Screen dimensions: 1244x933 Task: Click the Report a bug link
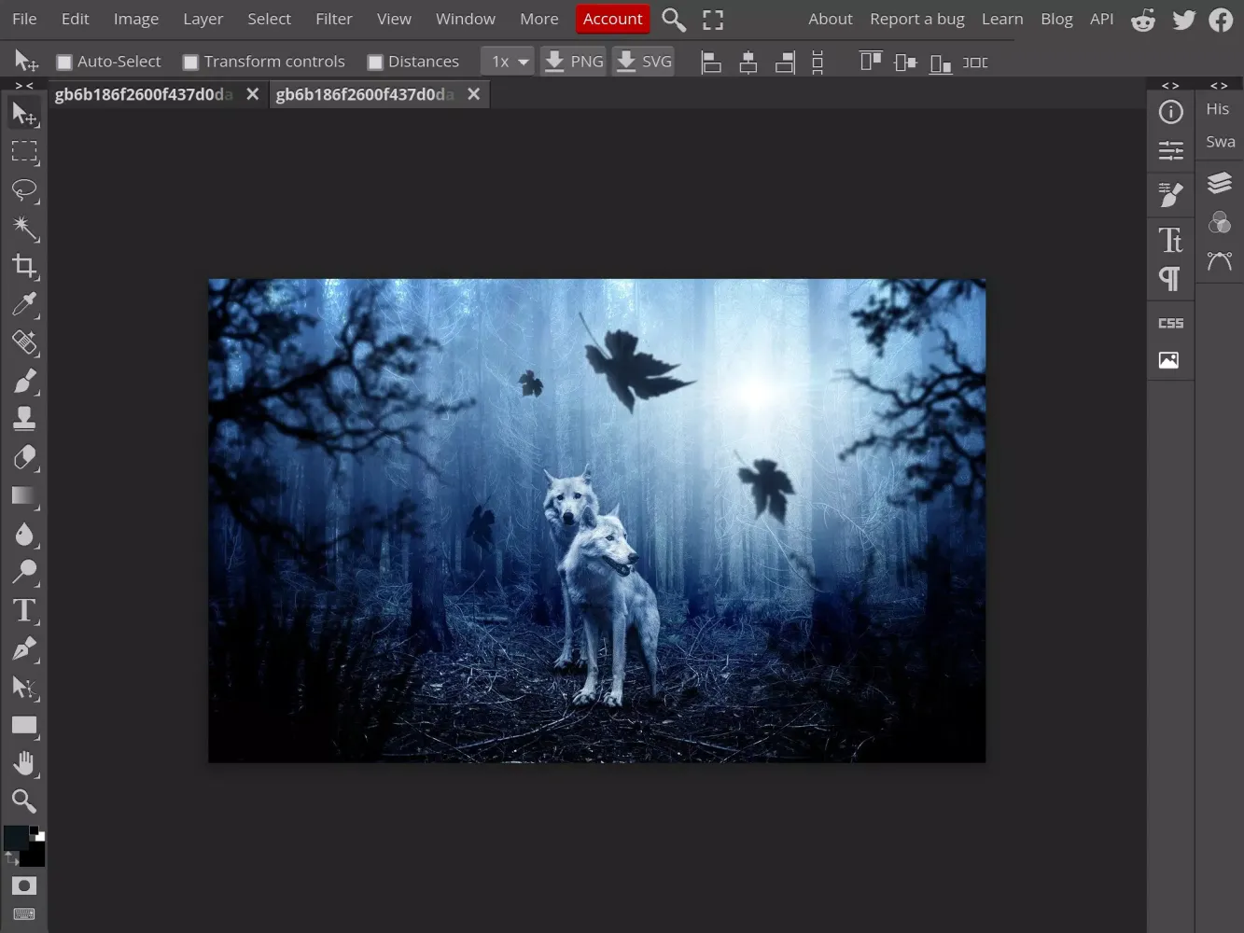pos(916,19)
